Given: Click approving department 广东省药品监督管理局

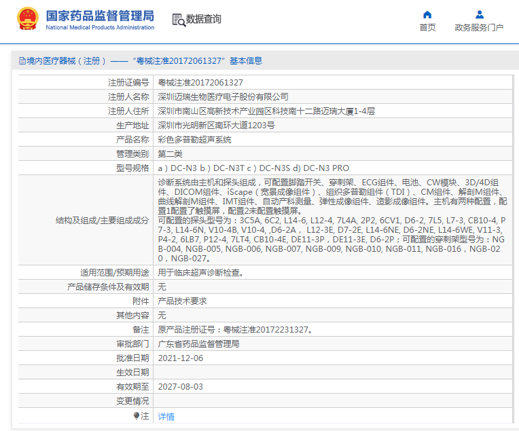Looking at the screenshot, I should pyautogui.click(x=198, y=343).
